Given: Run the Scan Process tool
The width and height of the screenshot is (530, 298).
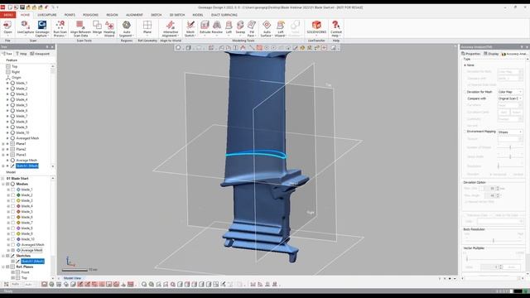Looking at the screenshot, I should [60, 28].
